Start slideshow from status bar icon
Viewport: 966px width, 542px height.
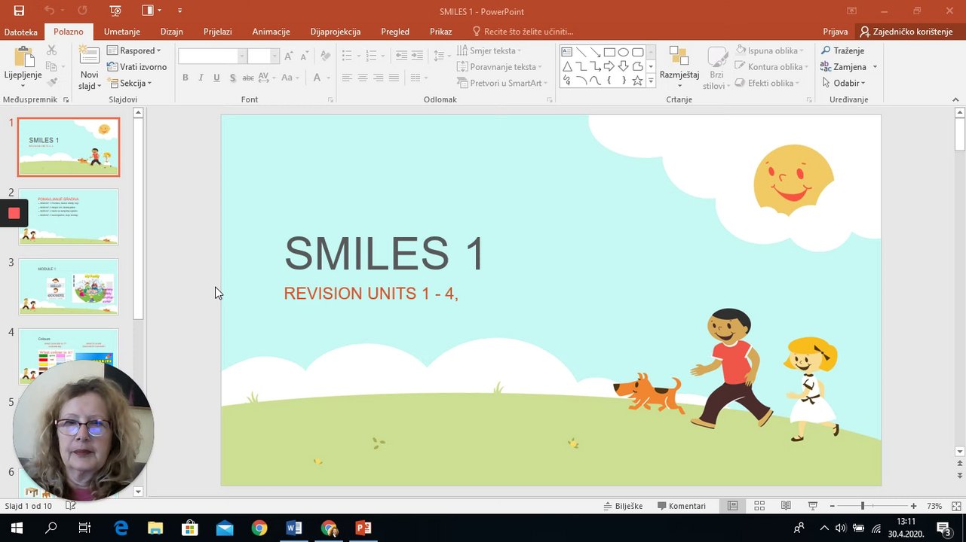(x=812, y=506)
